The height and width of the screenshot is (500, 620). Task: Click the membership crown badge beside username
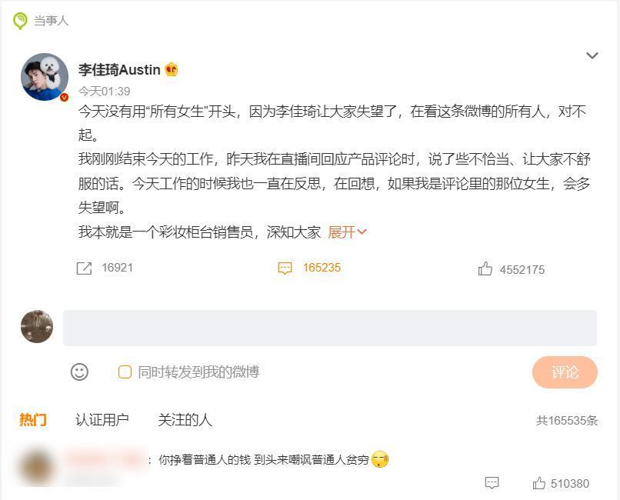pyautogui.click(x=171, y=68)
